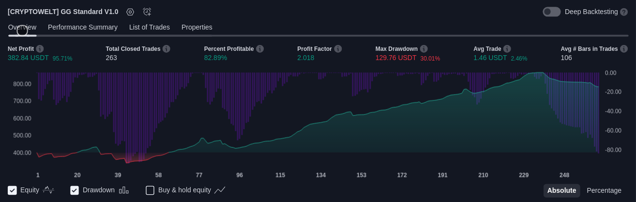Show Net Profit info tooltip icon
This screenshot has width=636, height=202.
[x=40, y=49]
